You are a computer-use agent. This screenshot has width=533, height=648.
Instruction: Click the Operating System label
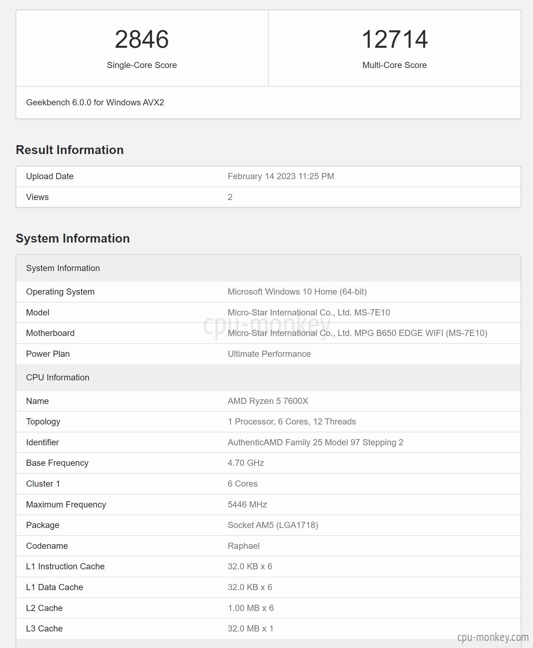coord(60,292)
